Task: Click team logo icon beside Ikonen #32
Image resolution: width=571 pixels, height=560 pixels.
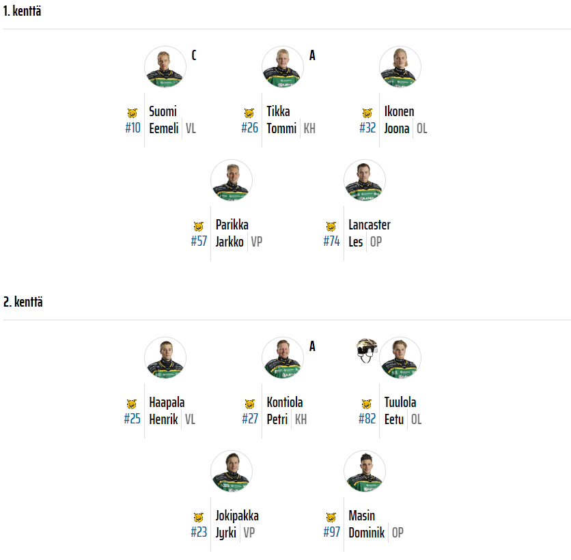Action: click(x=367, y=113)
